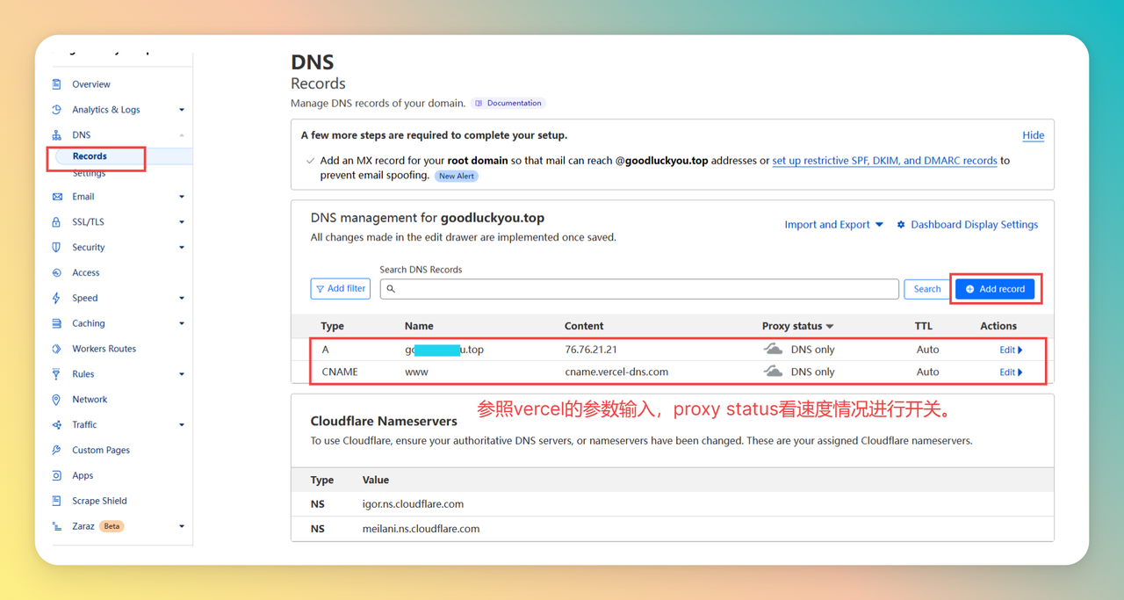Click the SSL/TLS lock icon
The width and height of the screenshot is (1124, 600).
57,222
